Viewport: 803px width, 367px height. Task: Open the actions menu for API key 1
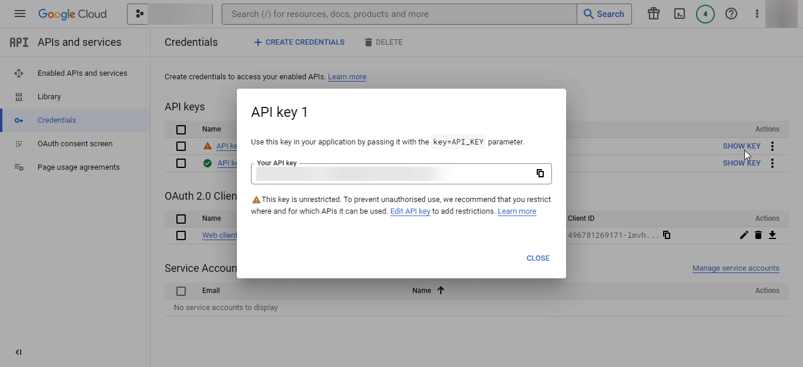click(x=772, y=146)
